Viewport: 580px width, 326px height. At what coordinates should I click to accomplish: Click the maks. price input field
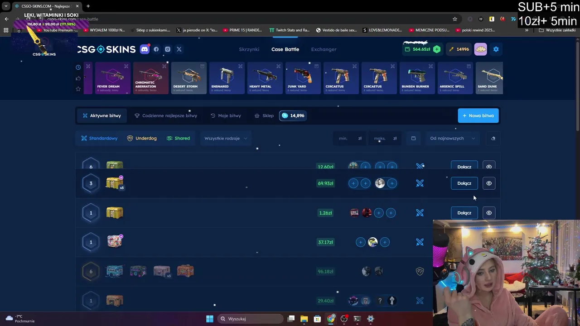(385, 138)
